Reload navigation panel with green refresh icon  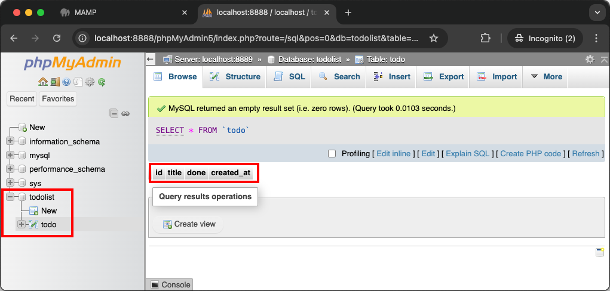coord(102,82)
